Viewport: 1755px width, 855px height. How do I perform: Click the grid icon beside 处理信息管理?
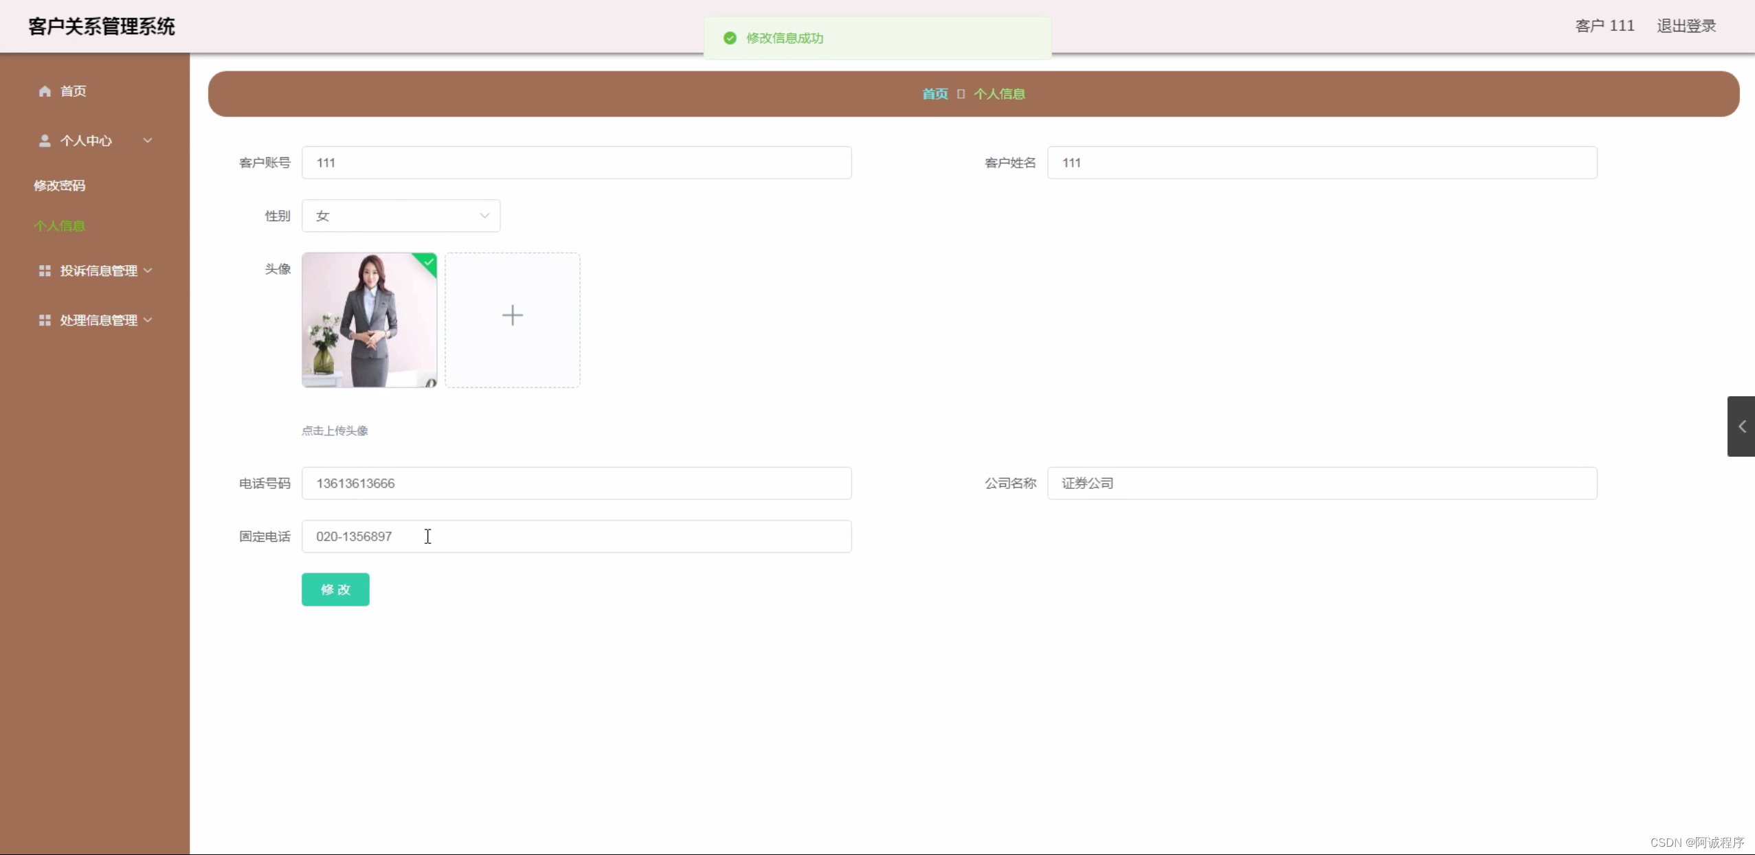pyautogui.click(x=44, y=319)
